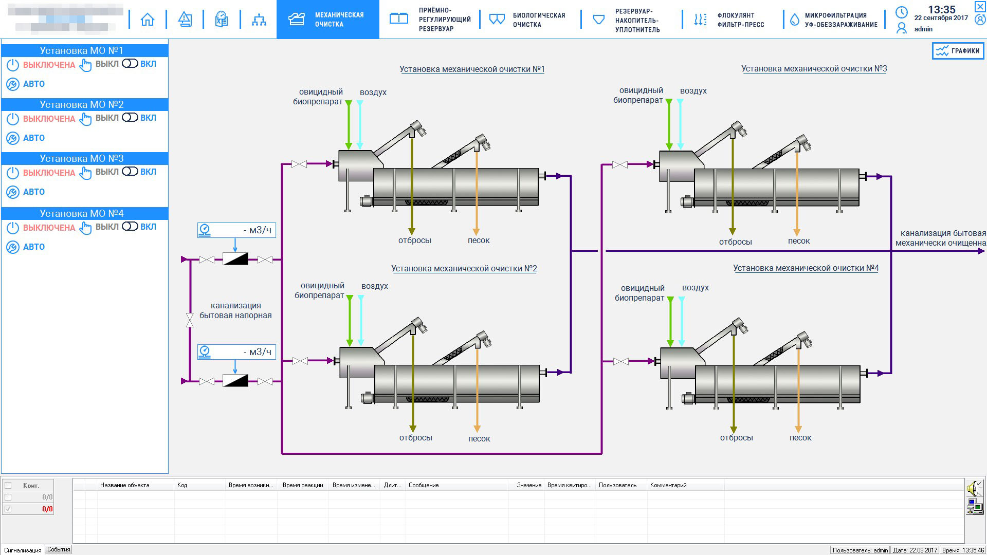Screen dimensions: 987x555
Task: Open the alarm warning triangle icon
Action: coord(185,20)
